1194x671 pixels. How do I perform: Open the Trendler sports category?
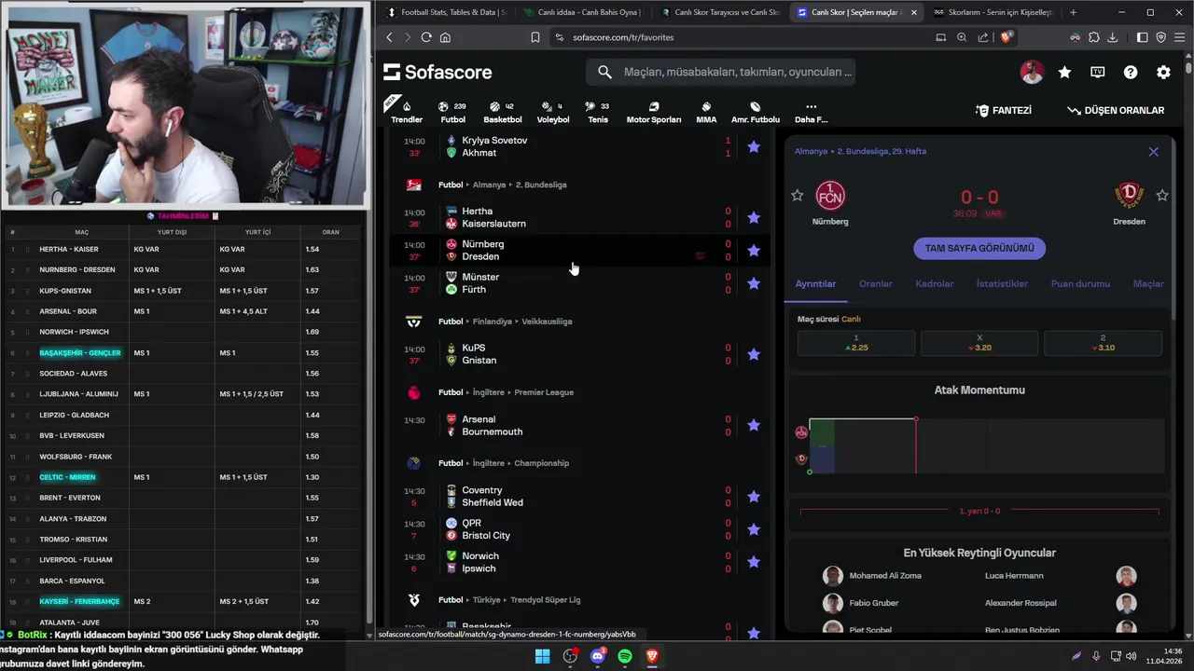click(x=406, y=111)
